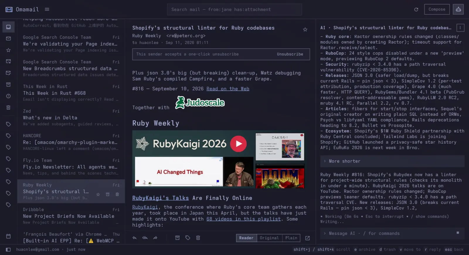Open the RubyKaigi 2026 video thumbnail
Image resolution: width=469 pixels, height=255 pixels.
(218, 159)
